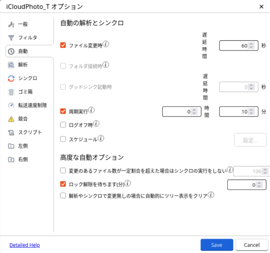Click the シンクロ sync arrows icon
Screen dimensions: 270x253
pos(11,78)
